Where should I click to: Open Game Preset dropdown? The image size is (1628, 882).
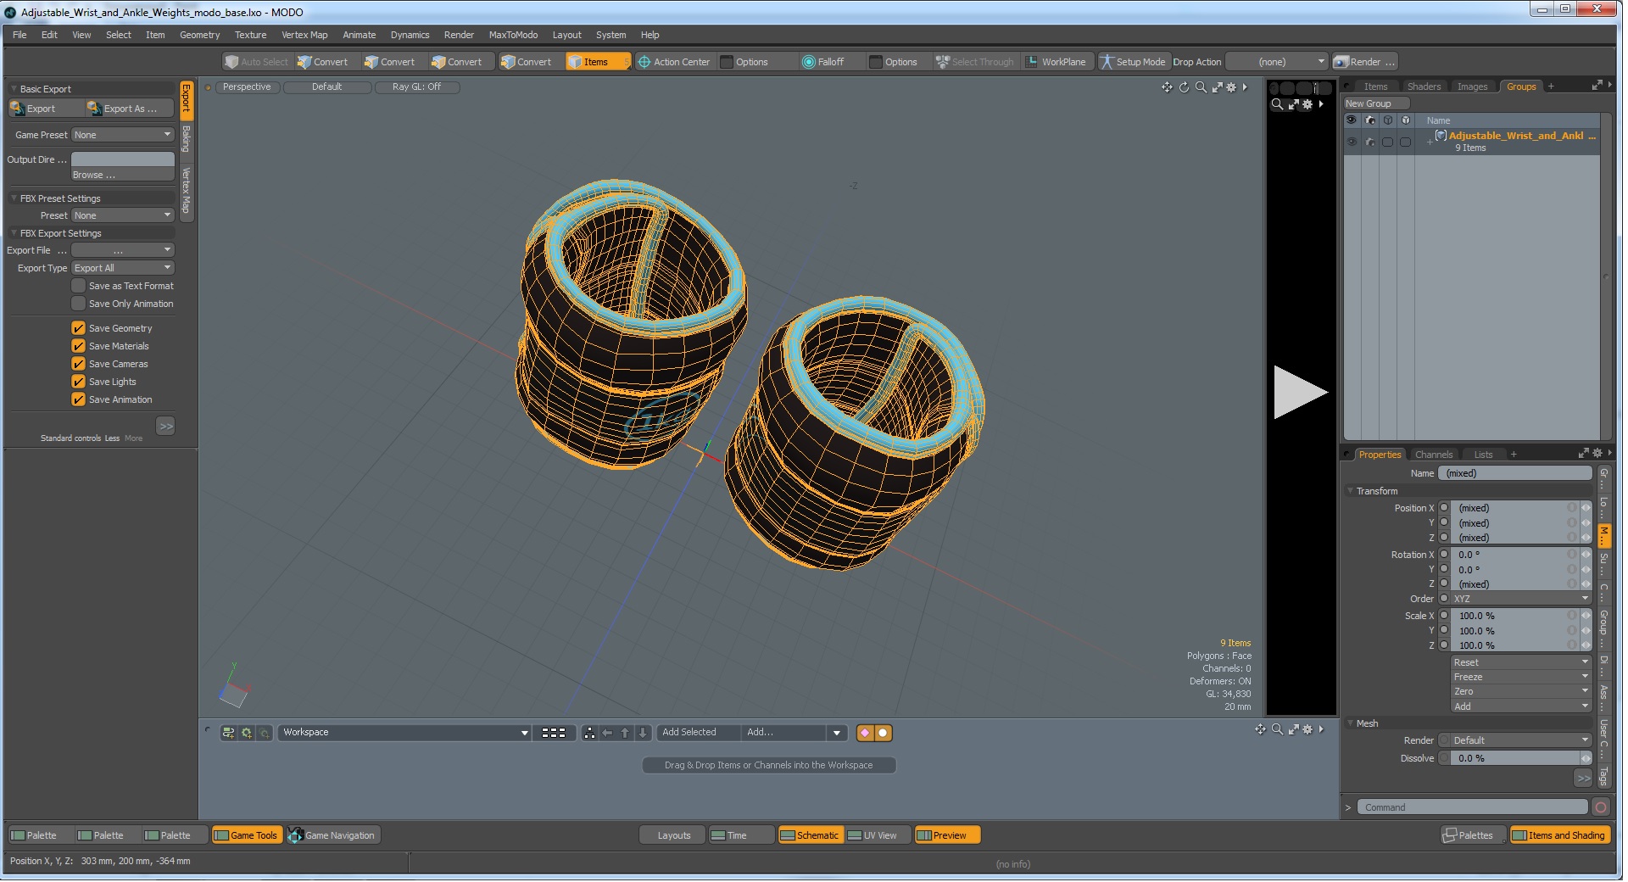point(123,135)
